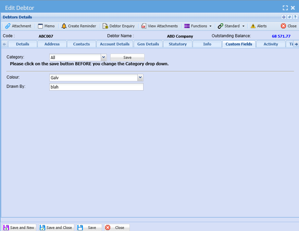The image size is (299, 231).
Task: Open the Alerts warning triangle icon
Action: click(253, 26)
